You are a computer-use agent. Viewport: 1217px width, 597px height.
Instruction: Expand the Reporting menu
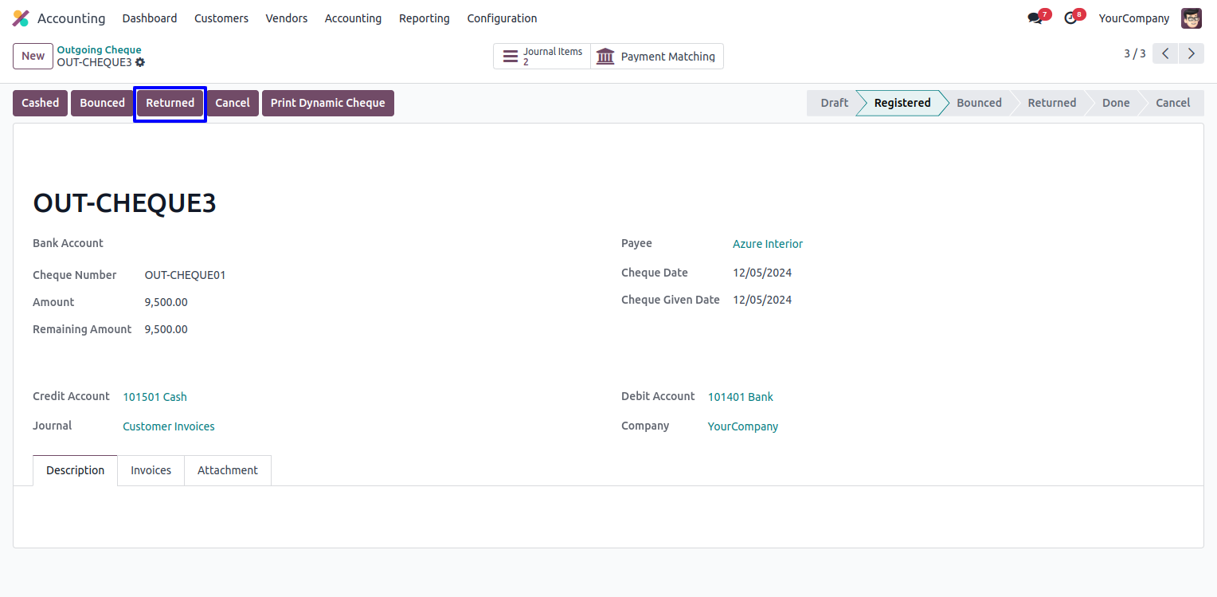(424, 18)
